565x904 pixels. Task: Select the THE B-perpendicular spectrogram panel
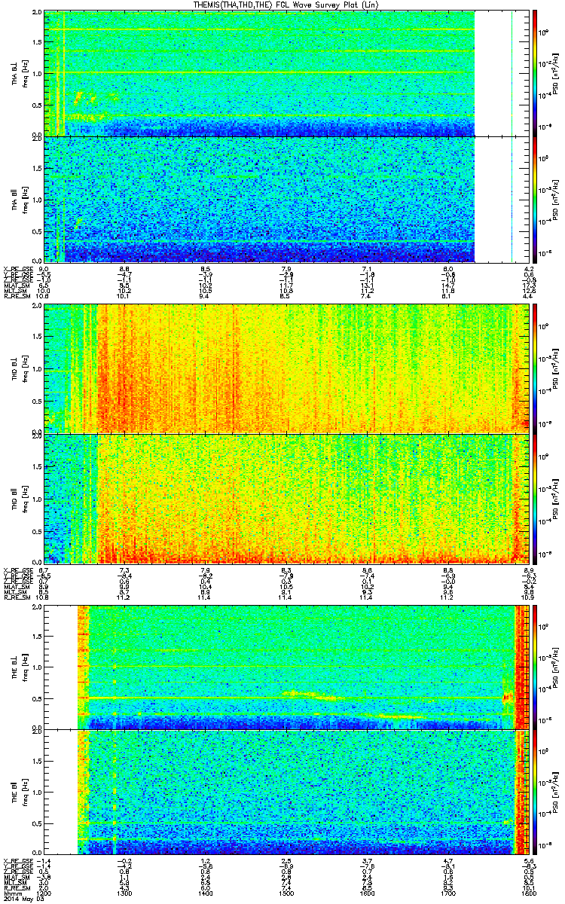tap(287, 667)
